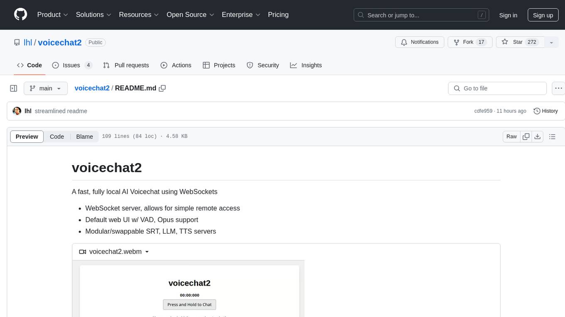The image size is (565, 317).
Task: Download the raw file
Action: coord(538,137)
